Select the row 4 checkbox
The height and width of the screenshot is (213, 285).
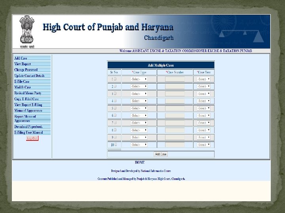(x=115, y=101)
